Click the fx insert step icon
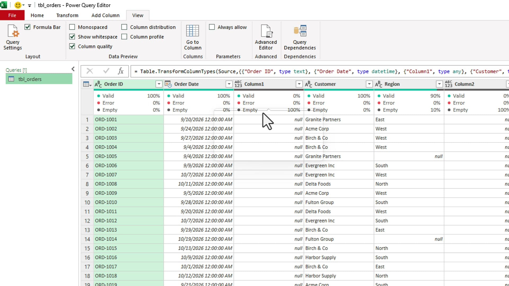This screenshot has height=286, width=509. click(x=121, y=71)
